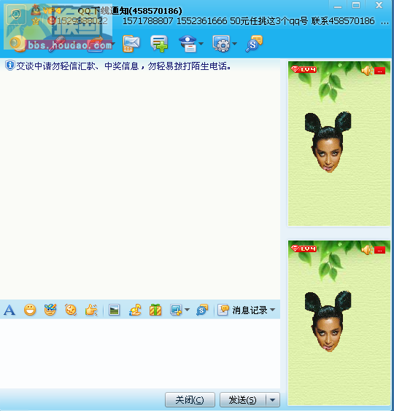The width and height of the screenshot is (394, 411).
Task: Open the gift box icon
Action: click(155, 310)
